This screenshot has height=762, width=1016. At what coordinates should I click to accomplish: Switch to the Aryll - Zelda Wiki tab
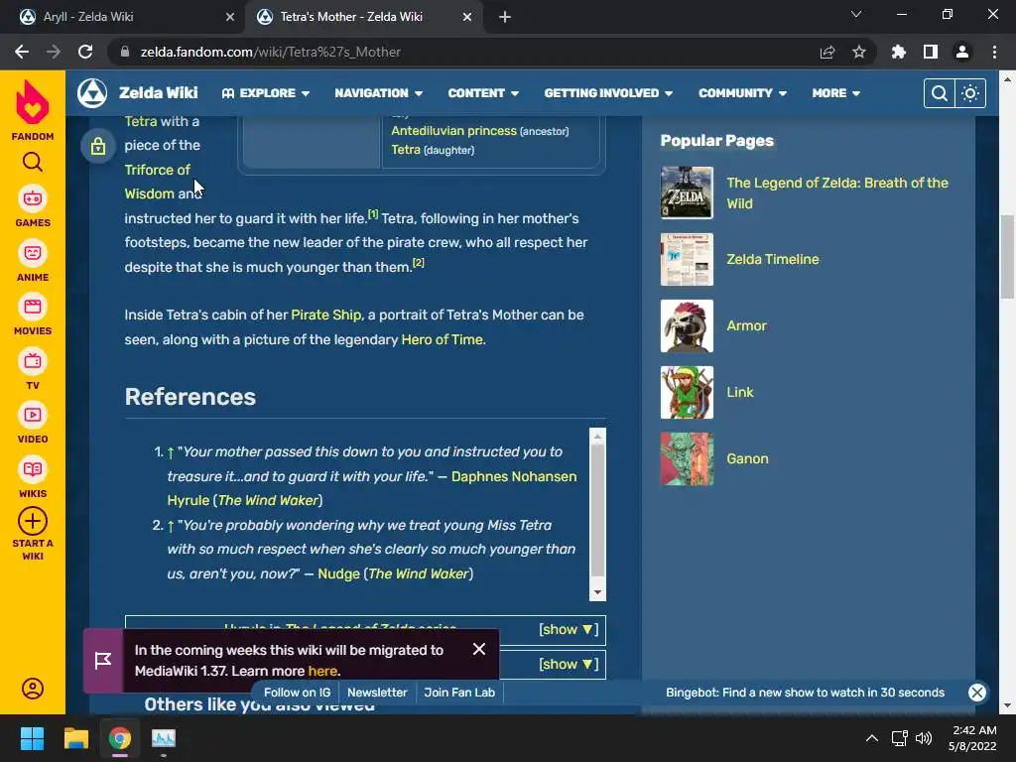[x=121, y=17]
